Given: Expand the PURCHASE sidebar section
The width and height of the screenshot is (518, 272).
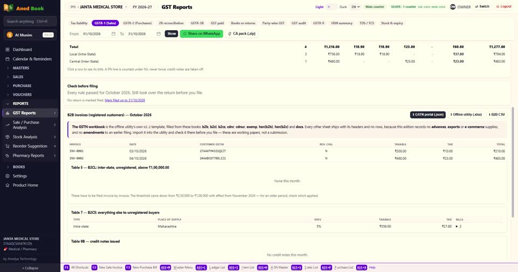Looking at the screenshot, I should tap(30, 86).
